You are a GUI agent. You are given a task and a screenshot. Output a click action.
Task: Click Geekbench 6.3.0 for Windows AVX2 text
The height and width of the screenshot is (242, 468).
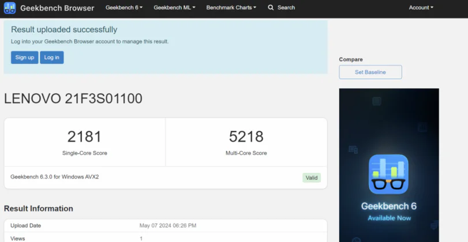pyautogui.click(x=55, y=177)
